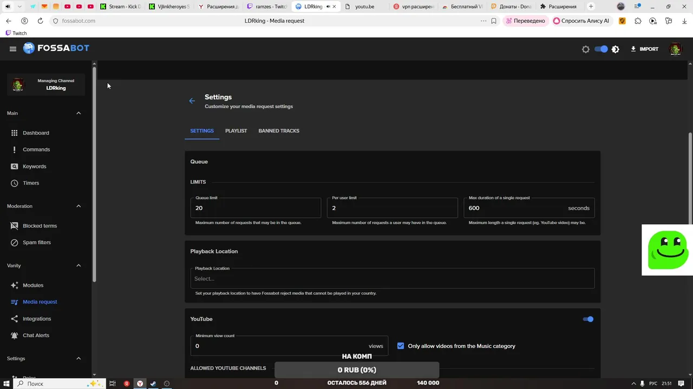Click the Fossabot logo

click(56, 48)
